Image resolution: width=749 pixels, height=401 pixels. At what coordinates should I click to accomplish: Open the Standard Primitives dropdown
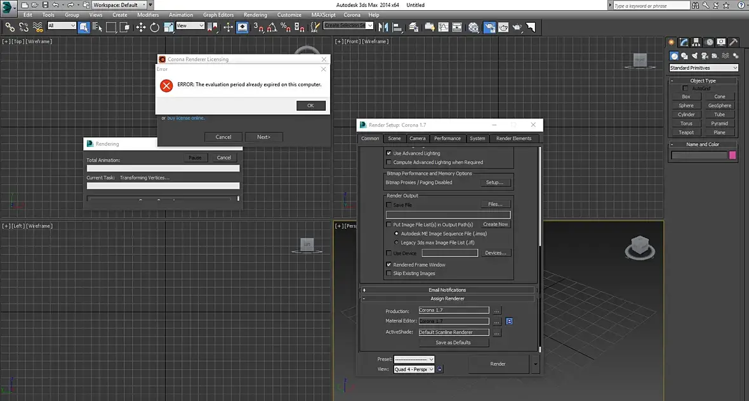click(704, 68)
